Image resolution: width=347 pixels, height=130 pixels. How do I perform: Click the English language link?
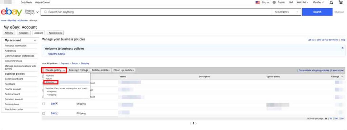281,2
